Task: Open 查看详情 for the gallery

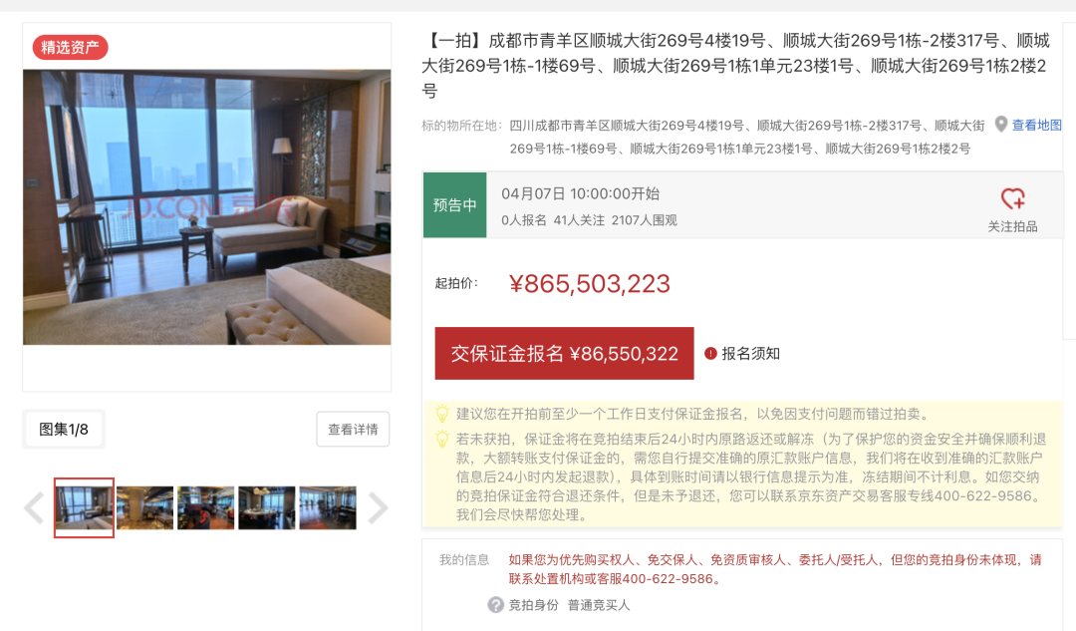Action: (x=353, y=429)
